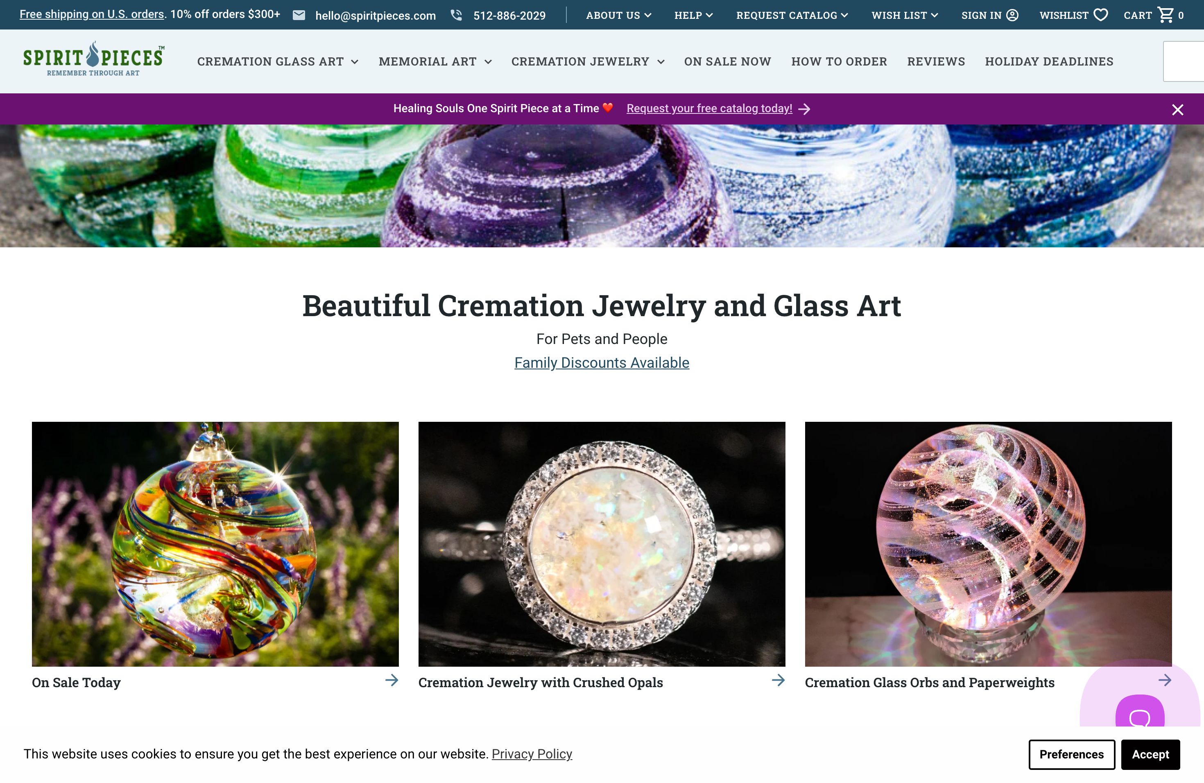This screenshot has width=1204, height=783.
Task: Click the phone number icon
Action: [x=455, y=14]
